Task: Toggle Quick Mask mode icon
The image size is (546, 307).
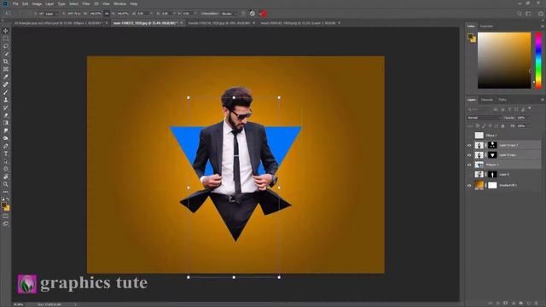Action: coord(6,216)
